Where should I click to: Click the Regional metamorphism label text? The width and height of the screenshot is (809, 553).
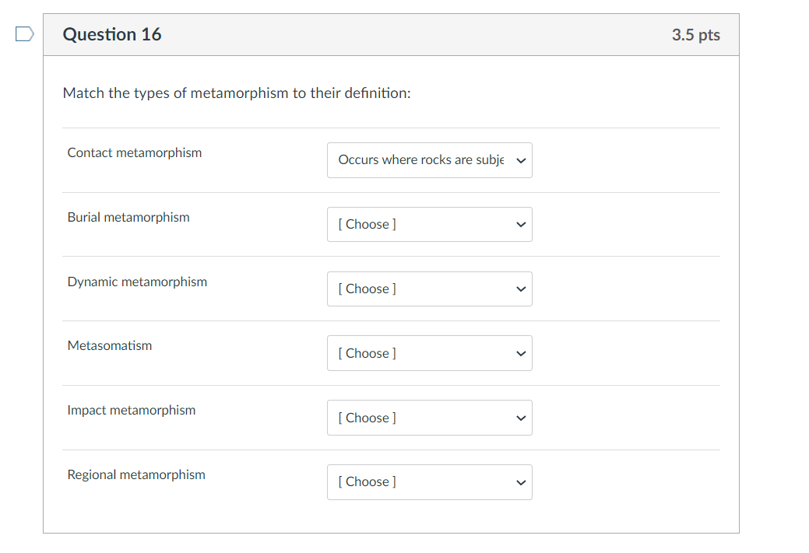[x=136, y=474]
